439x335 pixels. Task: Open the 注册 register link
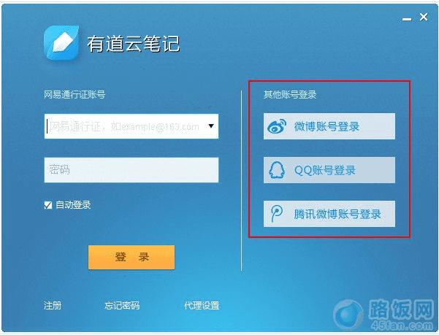tap(53, 305)
